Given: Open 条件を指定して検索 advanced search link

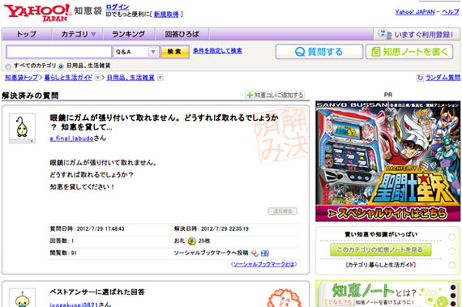Looking at the screenshot, I should tap(217, 51).
